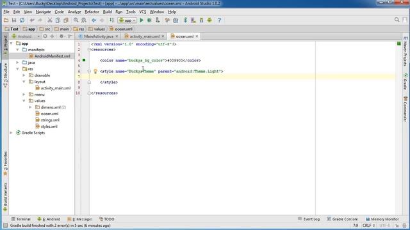Expand the menu folder node

click(x=24, y=95)
